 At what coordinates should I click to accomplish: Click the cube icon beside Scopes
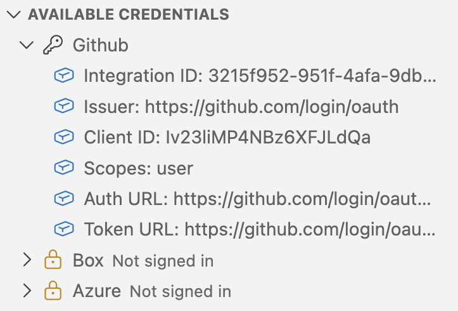[63, 168]
